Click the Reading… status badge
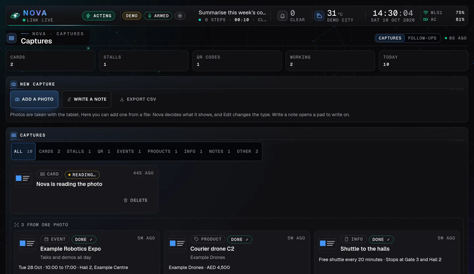The height and width of the screenshot is (274, 474). point(82,175)
